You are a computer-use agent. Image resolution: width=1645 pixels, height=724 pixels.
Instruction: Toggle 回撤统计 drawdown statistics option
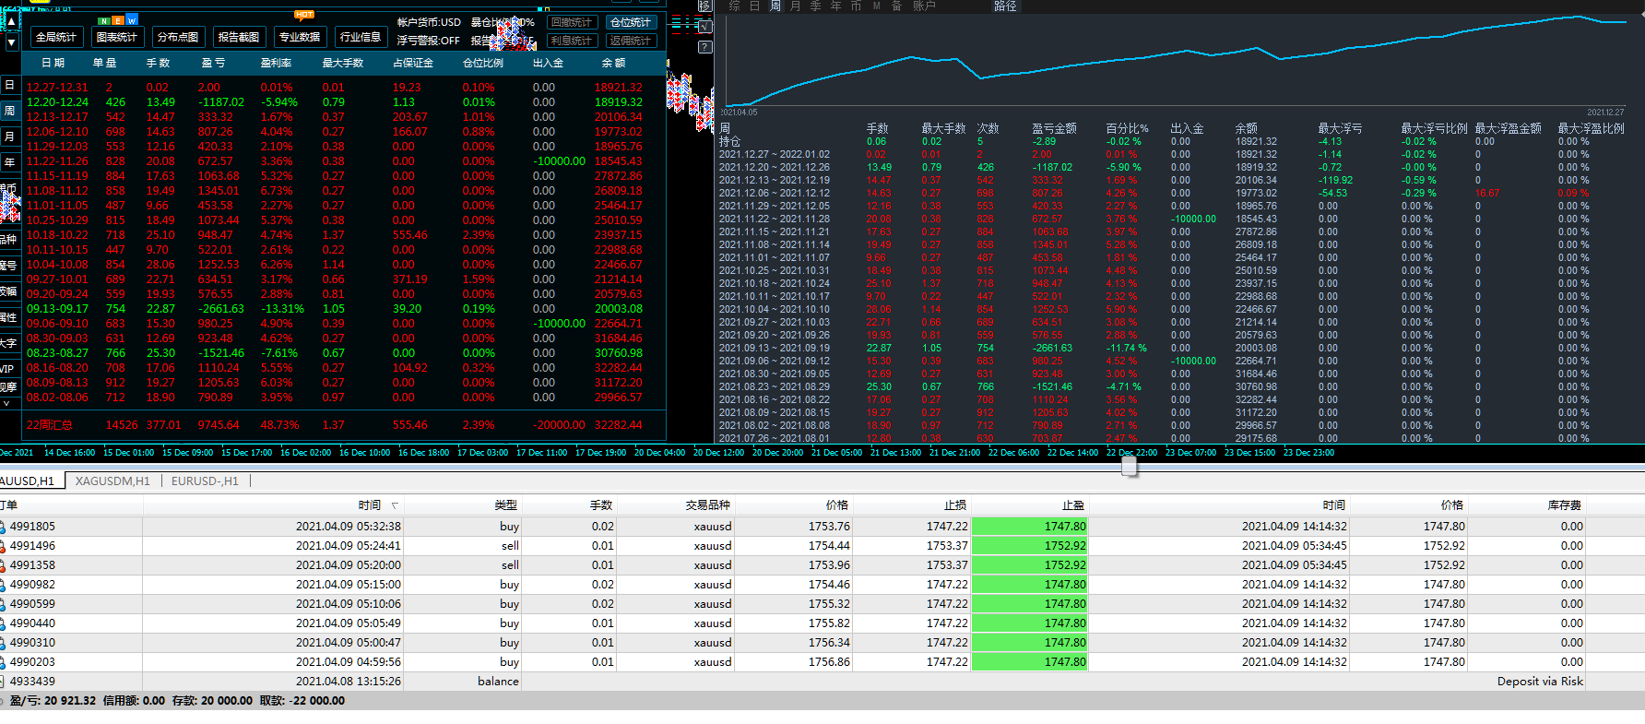[571, 22]
